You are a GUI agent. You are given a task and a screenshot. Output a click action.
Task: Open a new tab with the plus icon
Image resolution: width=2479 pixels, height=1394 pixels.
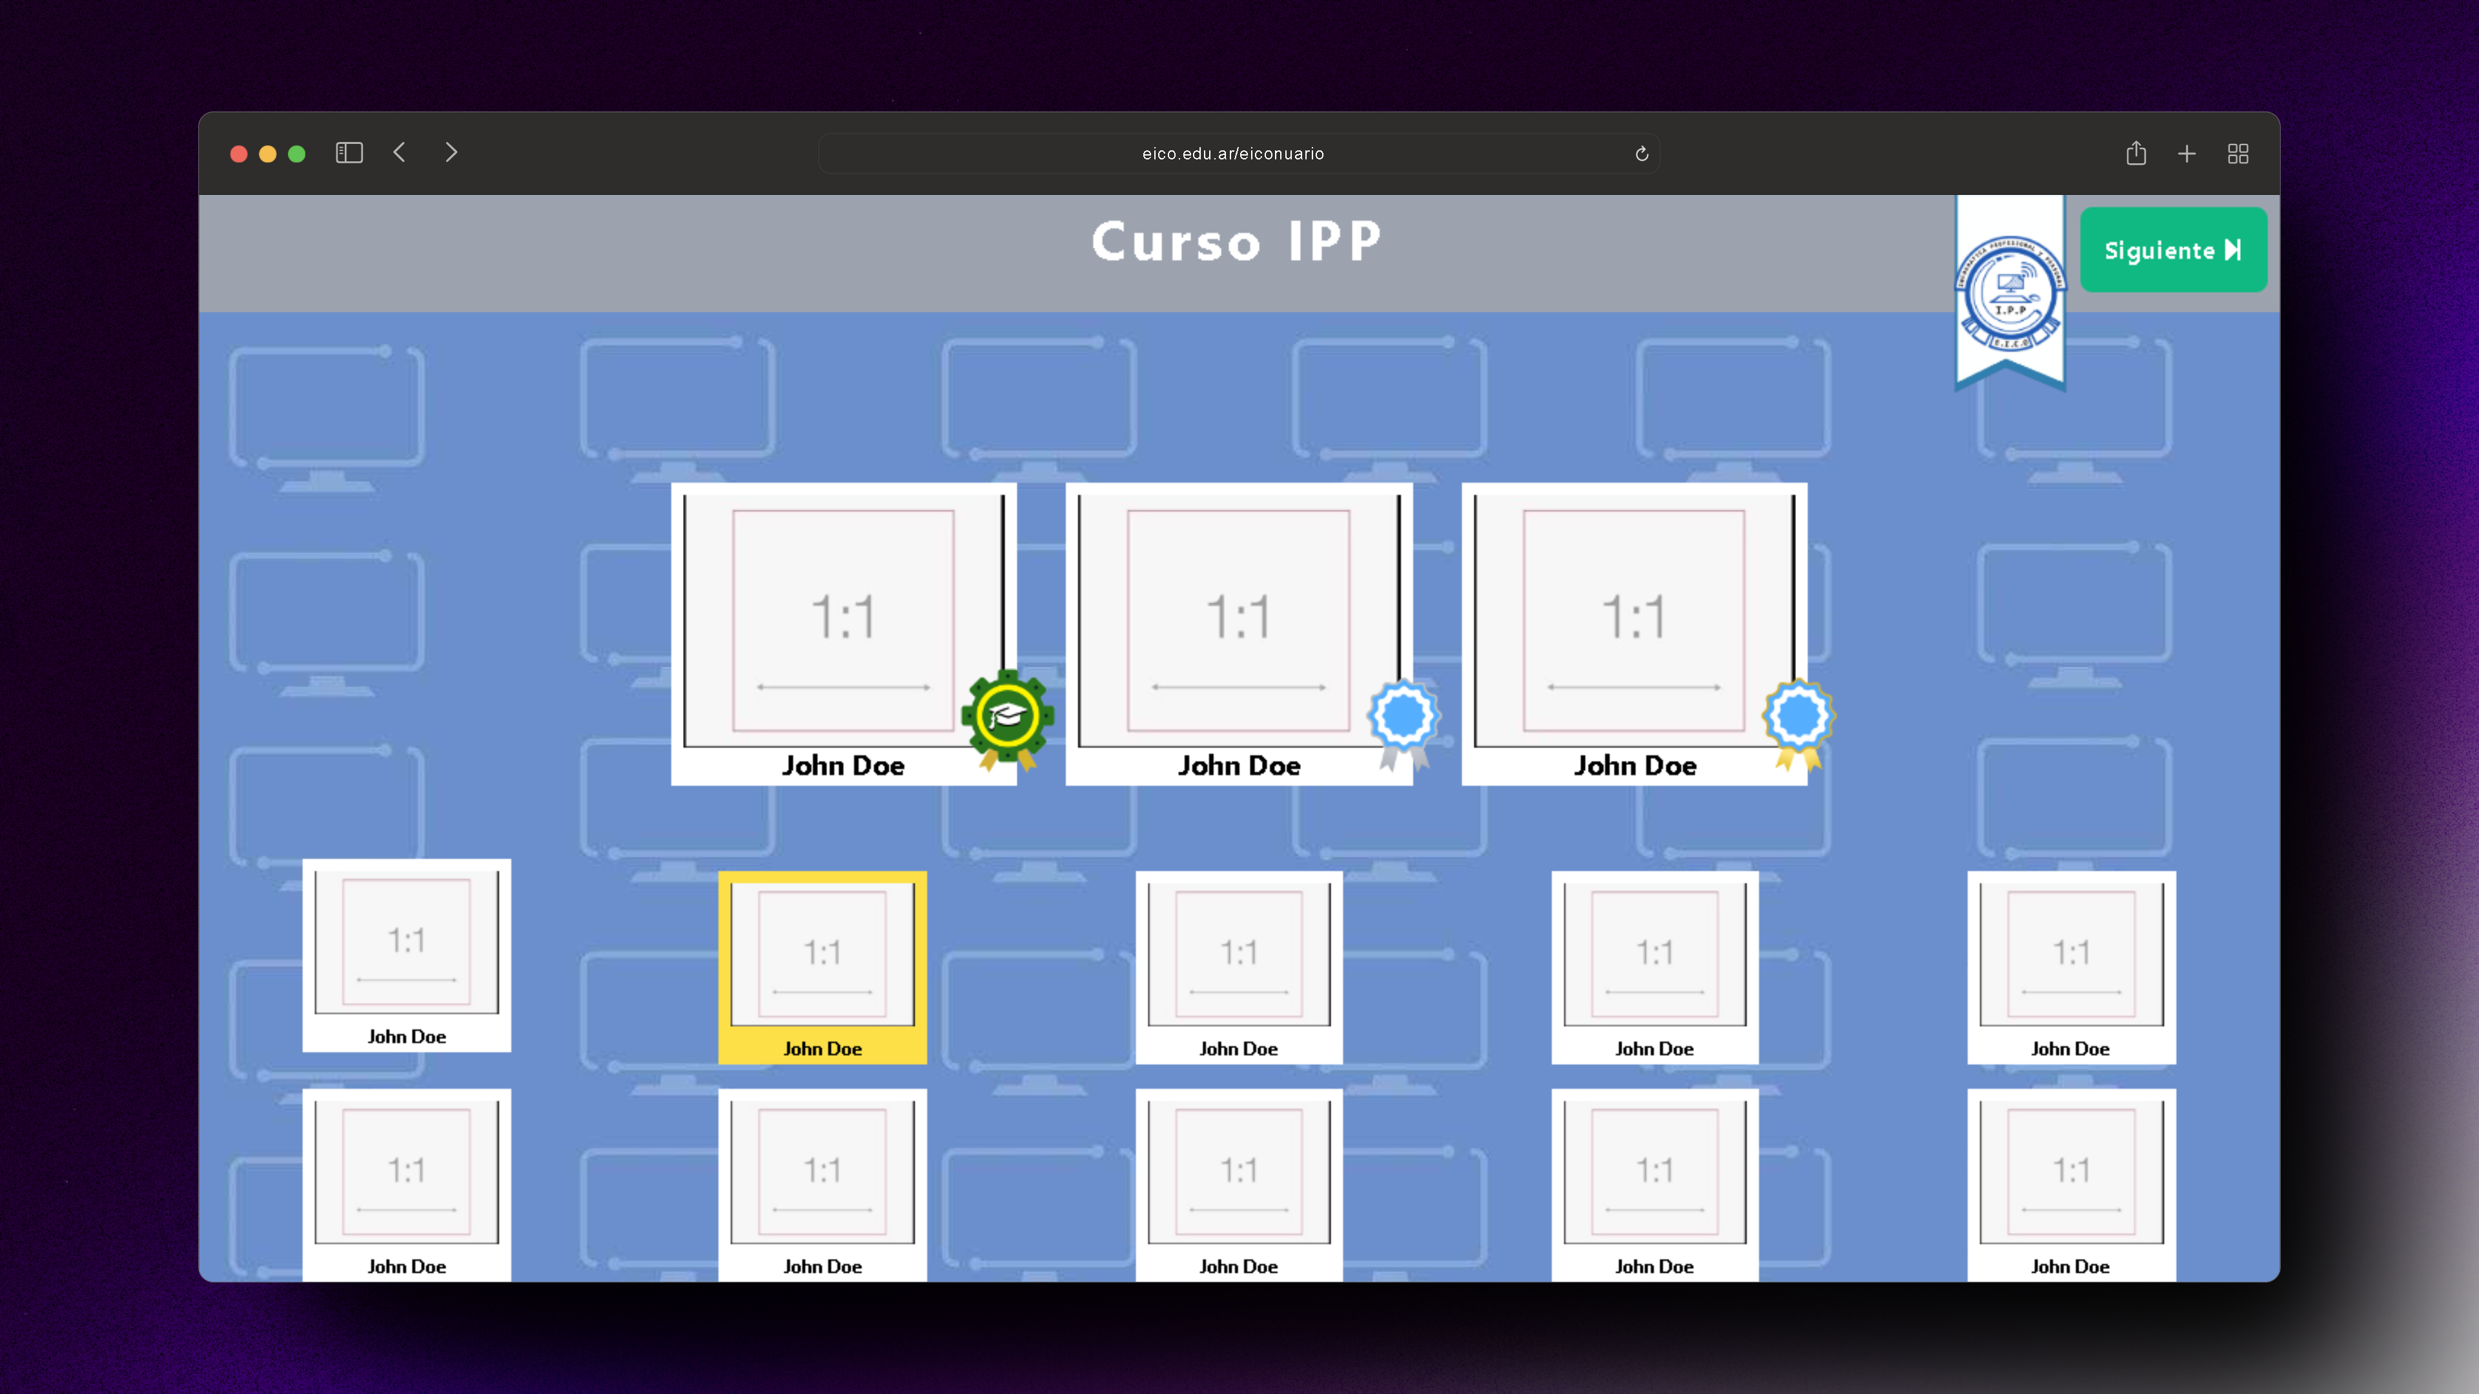point(2187,154)
